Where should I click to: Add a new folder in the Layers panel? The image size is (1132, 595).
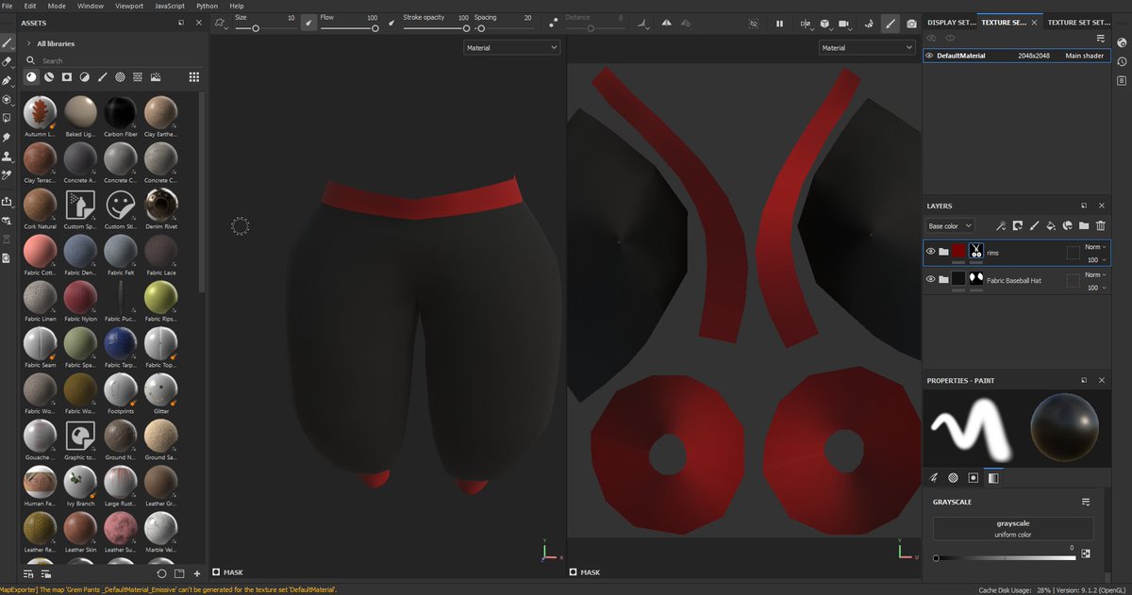(1083, 225)
